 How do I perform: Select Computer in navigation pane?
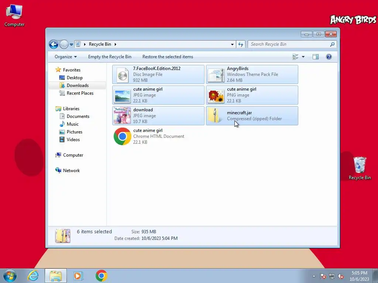point(73,155)
